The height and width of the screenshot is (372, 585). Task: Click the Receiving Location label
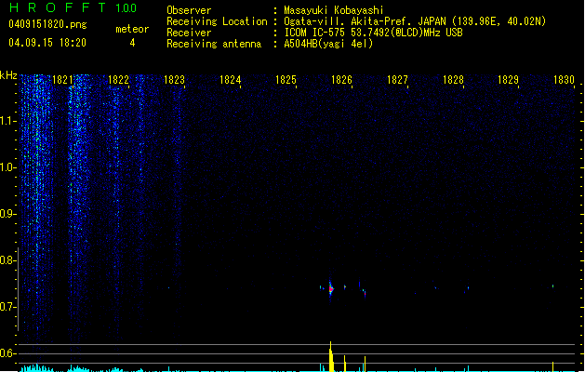[217, 21]
